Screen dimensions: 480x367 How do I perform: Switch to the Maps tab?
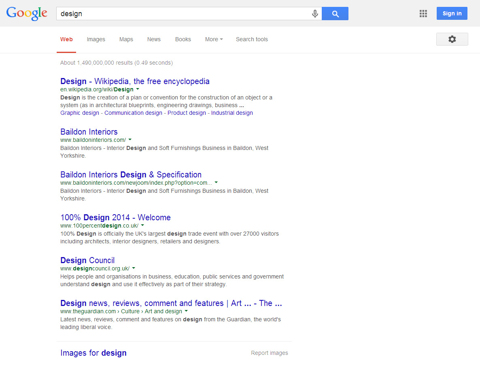tap(126, 39)
